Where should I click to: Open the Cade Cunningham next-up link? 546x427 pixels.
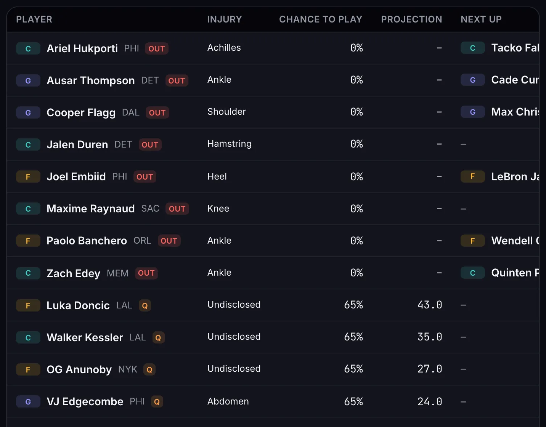click(x=515, y=80)
